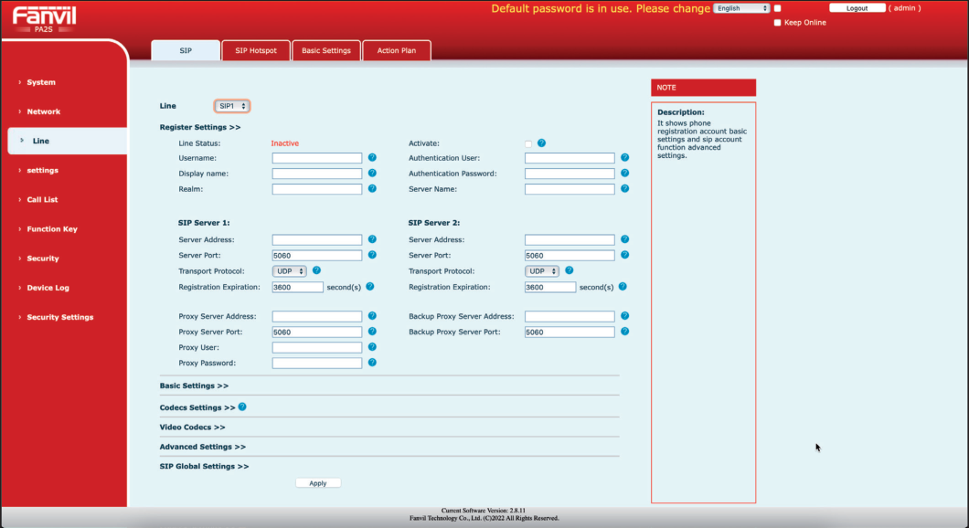
Task: Open SIP Server 1 Transport Protocol dropdown
Action: pos(289,271)
